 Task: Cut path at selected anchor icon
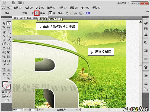coord(76,13)
